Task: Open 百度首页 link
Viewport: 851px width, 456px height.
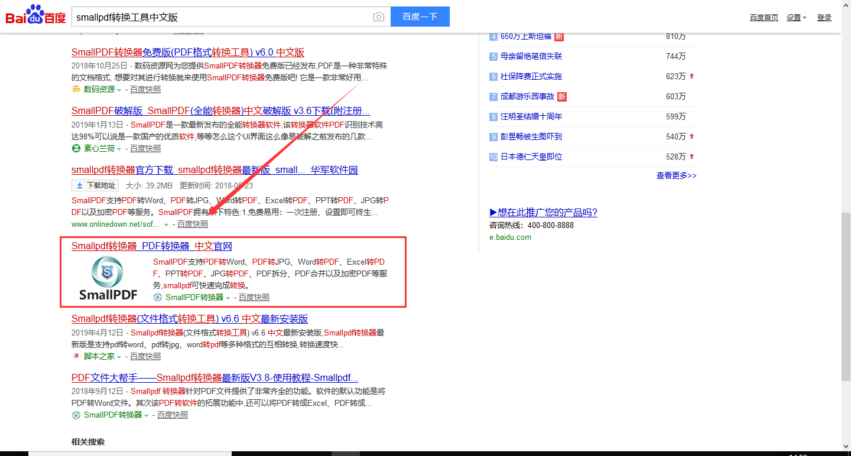Action: [x=764, y=18]
